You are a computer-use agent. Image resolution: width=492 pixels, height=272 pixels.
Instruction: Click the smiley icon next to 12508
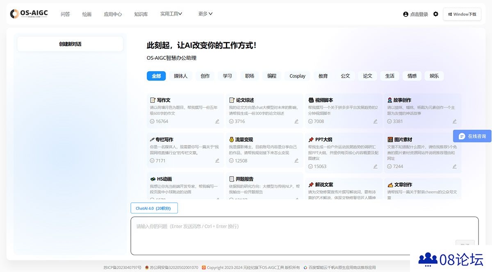pyautogui.click(x=231, y=161)
